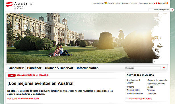Viewport: 175px width, 104px height.
Task: Click the RSS text link
Action: (163, 3)
